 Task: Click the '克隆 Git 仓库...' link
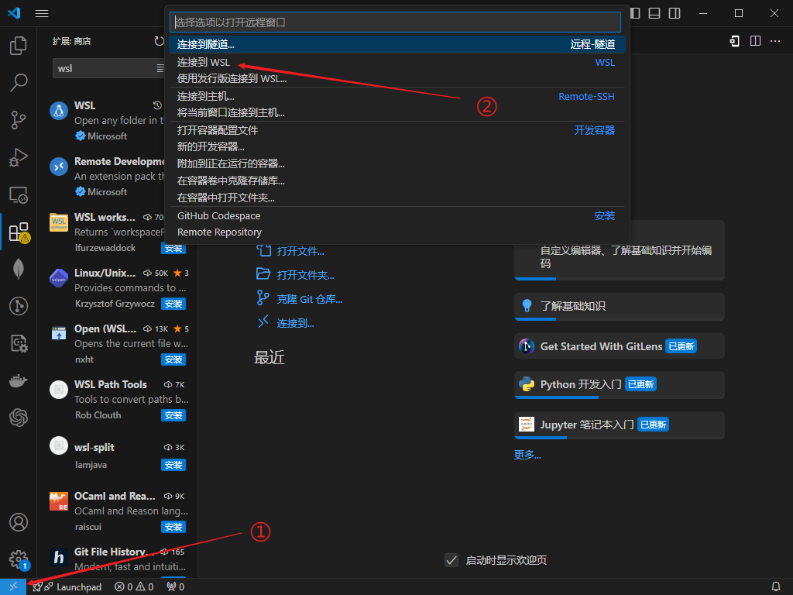click(309, 299)
